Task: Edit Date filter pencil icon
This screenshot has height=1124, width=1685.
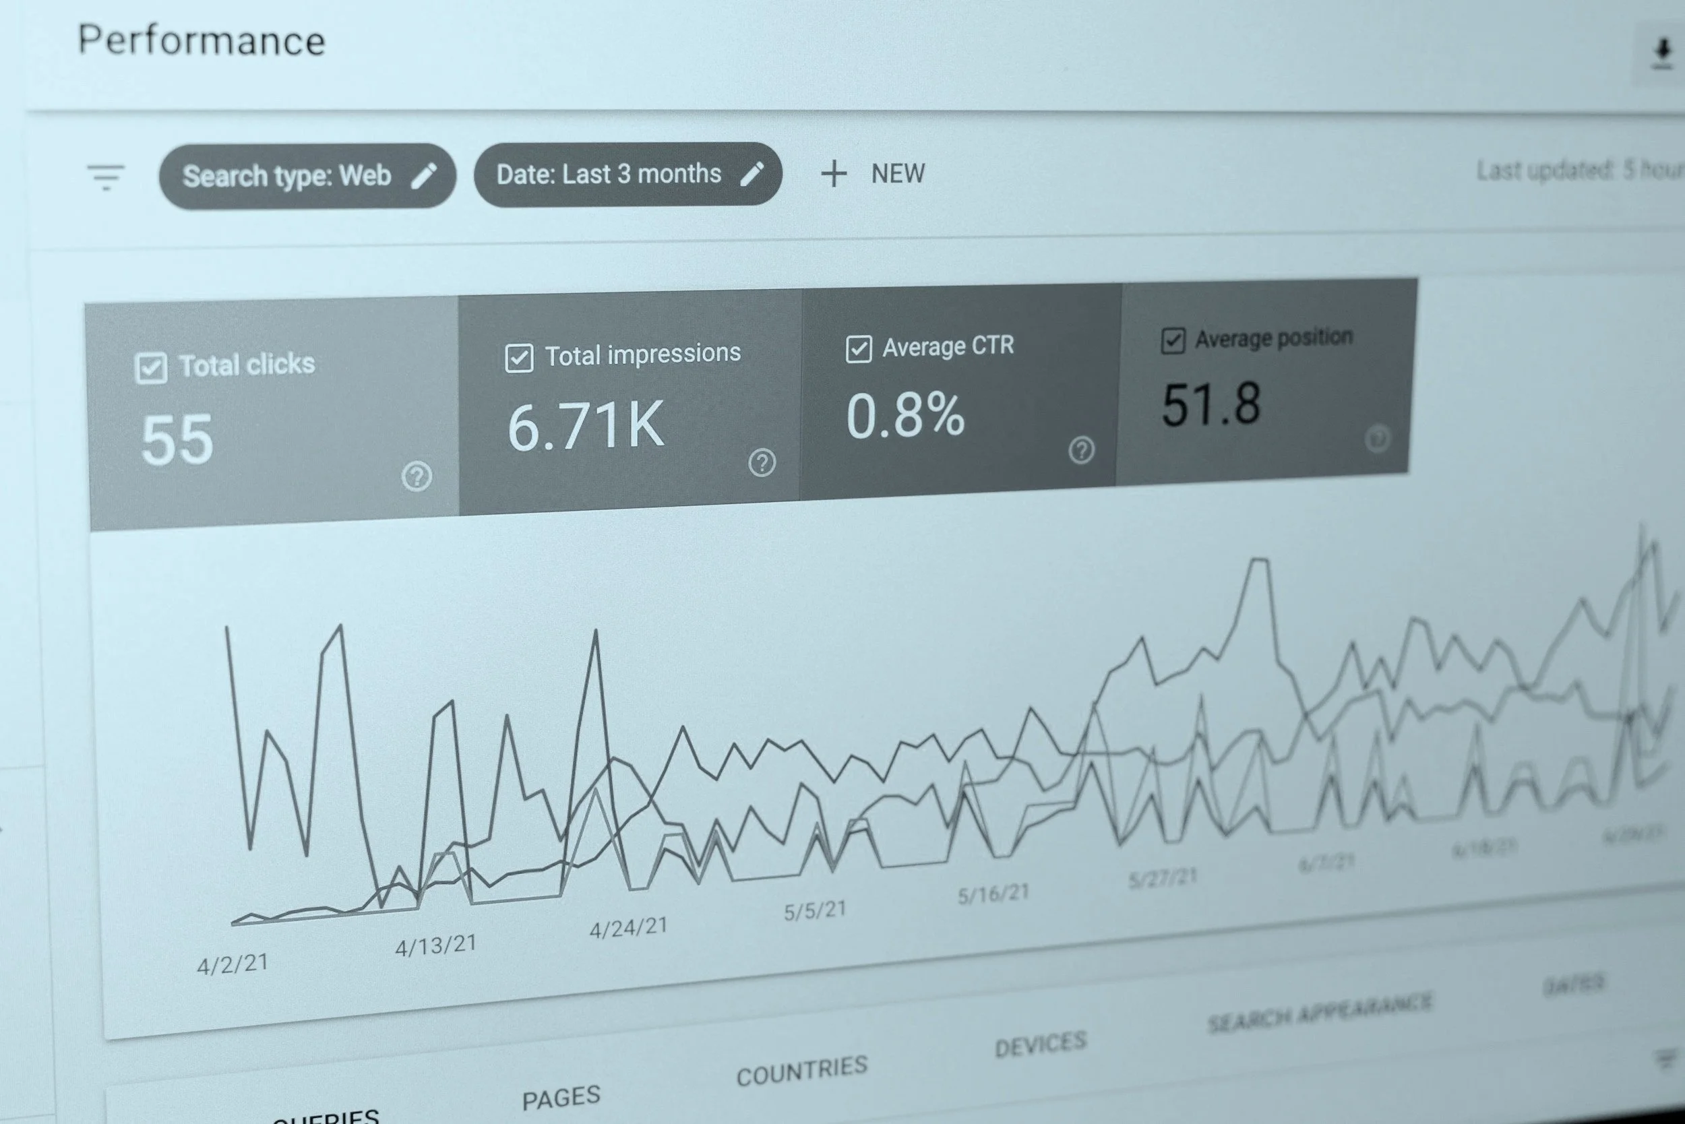Action: (x=752, y=173)
